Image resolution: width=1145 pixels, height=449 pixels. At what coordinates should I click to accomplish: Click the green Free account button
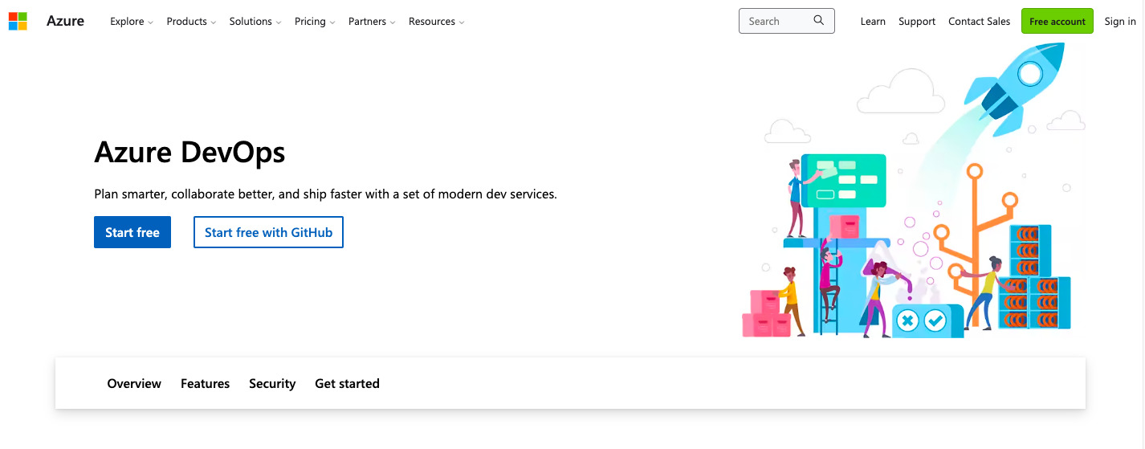point(1057,21)
